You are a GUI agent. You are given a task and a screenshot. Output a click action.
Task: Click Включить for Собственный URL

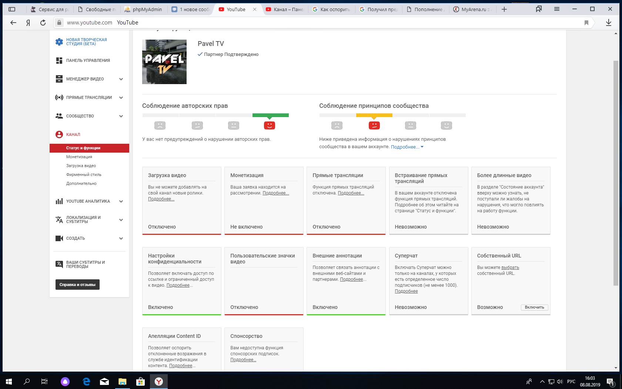534,307
